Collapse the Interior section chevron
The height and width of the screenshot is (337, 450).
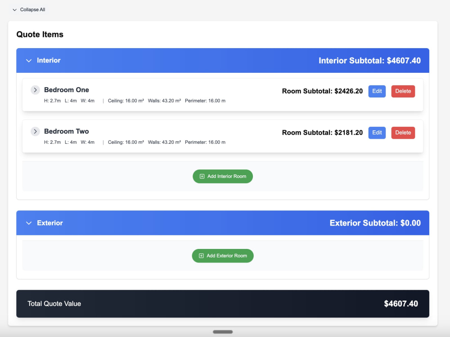pos(29,61)
